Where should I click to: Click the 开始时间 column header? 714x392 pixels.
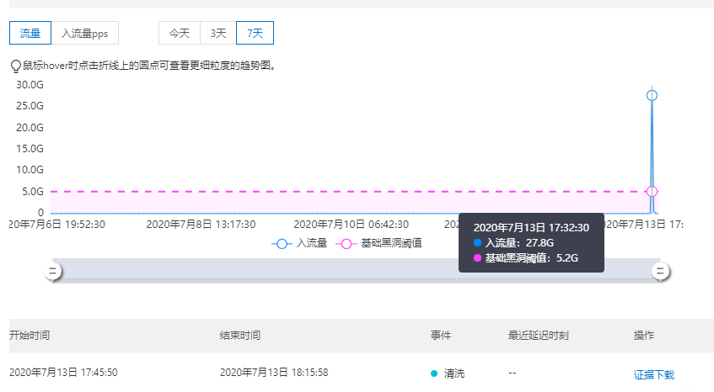pos(30,336)
